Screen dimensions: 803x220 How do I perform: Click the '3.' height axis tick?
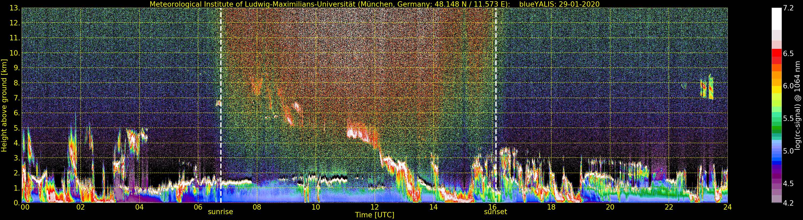tap(17, 158)
